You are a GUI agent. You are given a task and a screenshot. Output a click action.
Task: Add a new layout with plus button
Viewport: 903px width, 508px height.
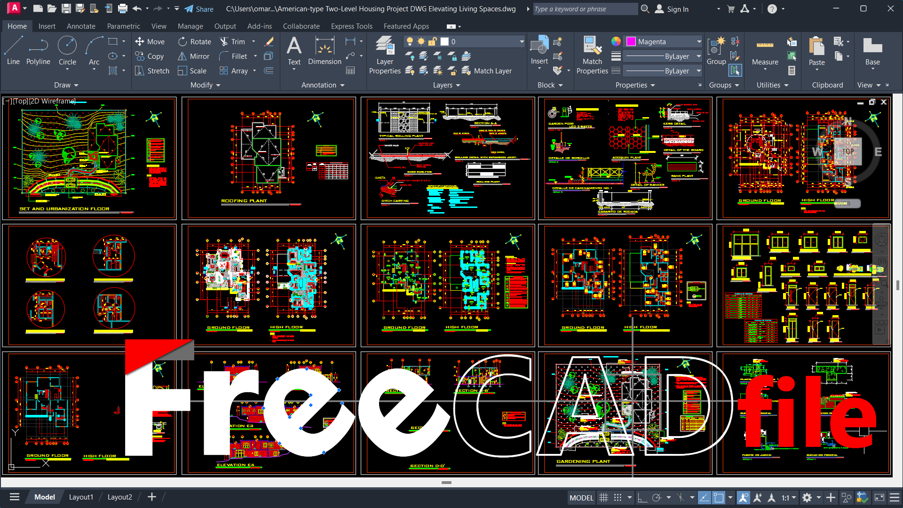(151, 497)
